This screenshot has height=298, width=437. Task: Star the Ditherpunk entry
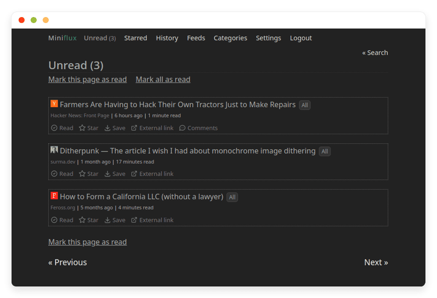click(x=88, y=174)
